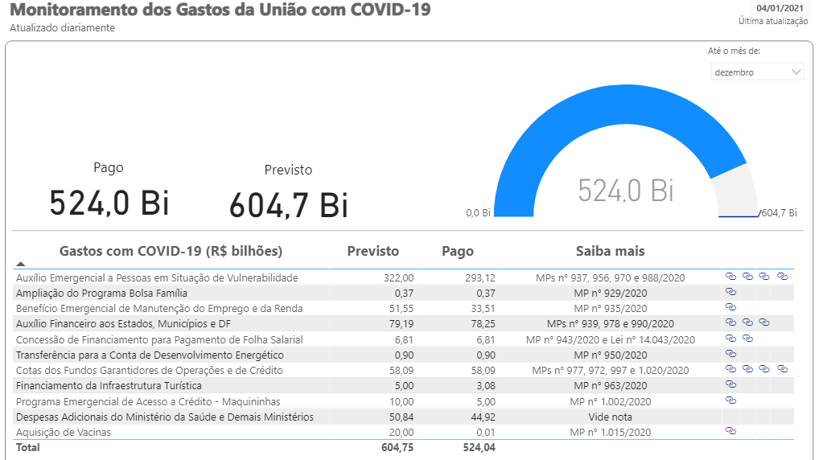
Task: Select row 'Auxílio Emergencial a Pessoas em Situação de Vulnerabilidade'
Action: tap(157, 278)
